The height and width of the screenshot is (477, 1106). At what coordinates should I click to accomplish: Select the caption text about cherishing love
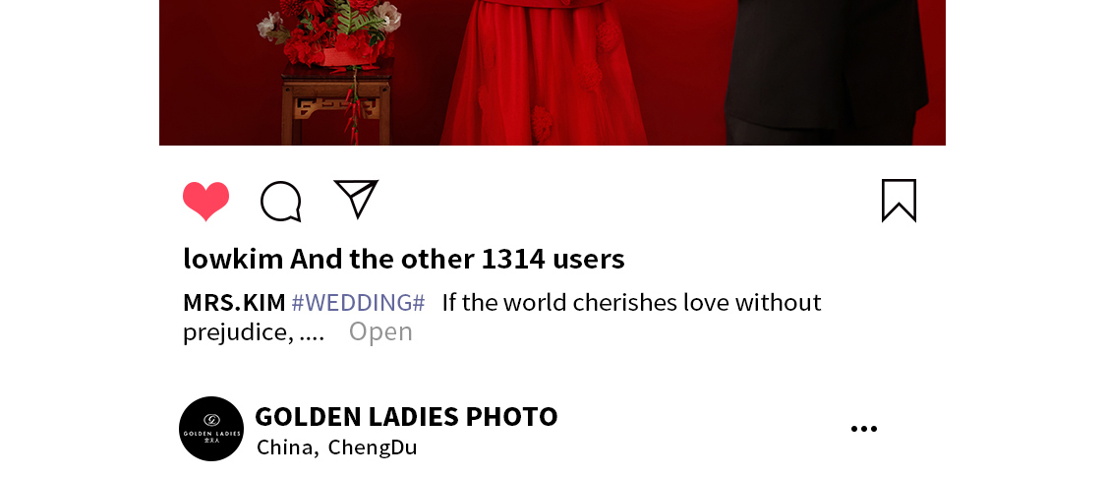click(631, 303)
